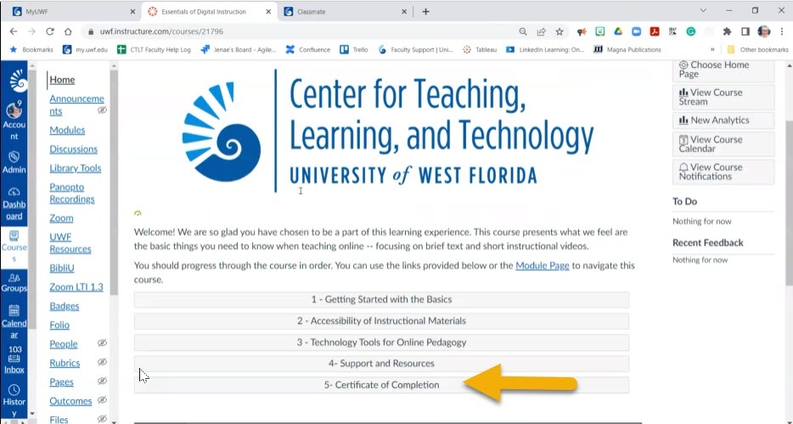
Task: Click the UWF nautilus logo in sidebar
Action: coord(18,80)
